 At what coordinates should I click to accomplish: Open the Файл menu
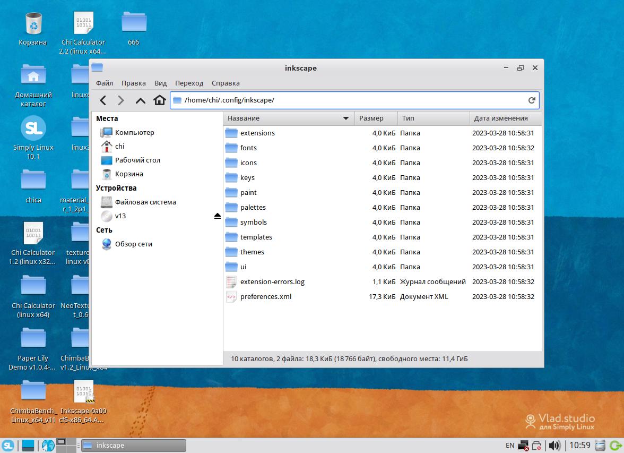click(105, 83)
